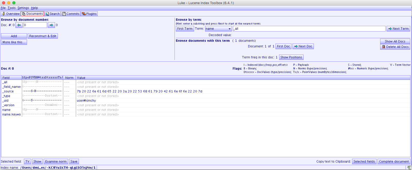The width and height of the screenshot is (412, 170).
Task: Open the Tools menu
Action: (12, 8)
